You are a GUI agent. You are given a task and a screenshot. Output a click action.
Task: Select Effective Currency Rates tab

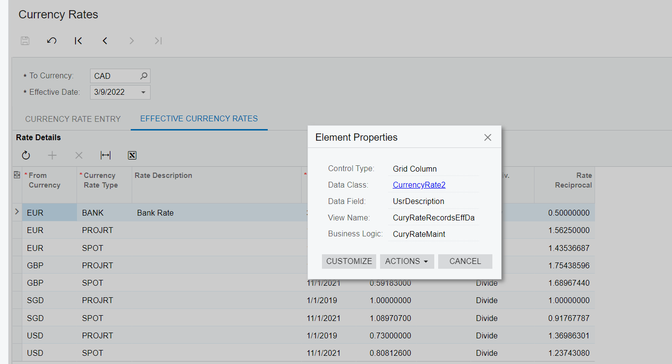click(199, 119)
